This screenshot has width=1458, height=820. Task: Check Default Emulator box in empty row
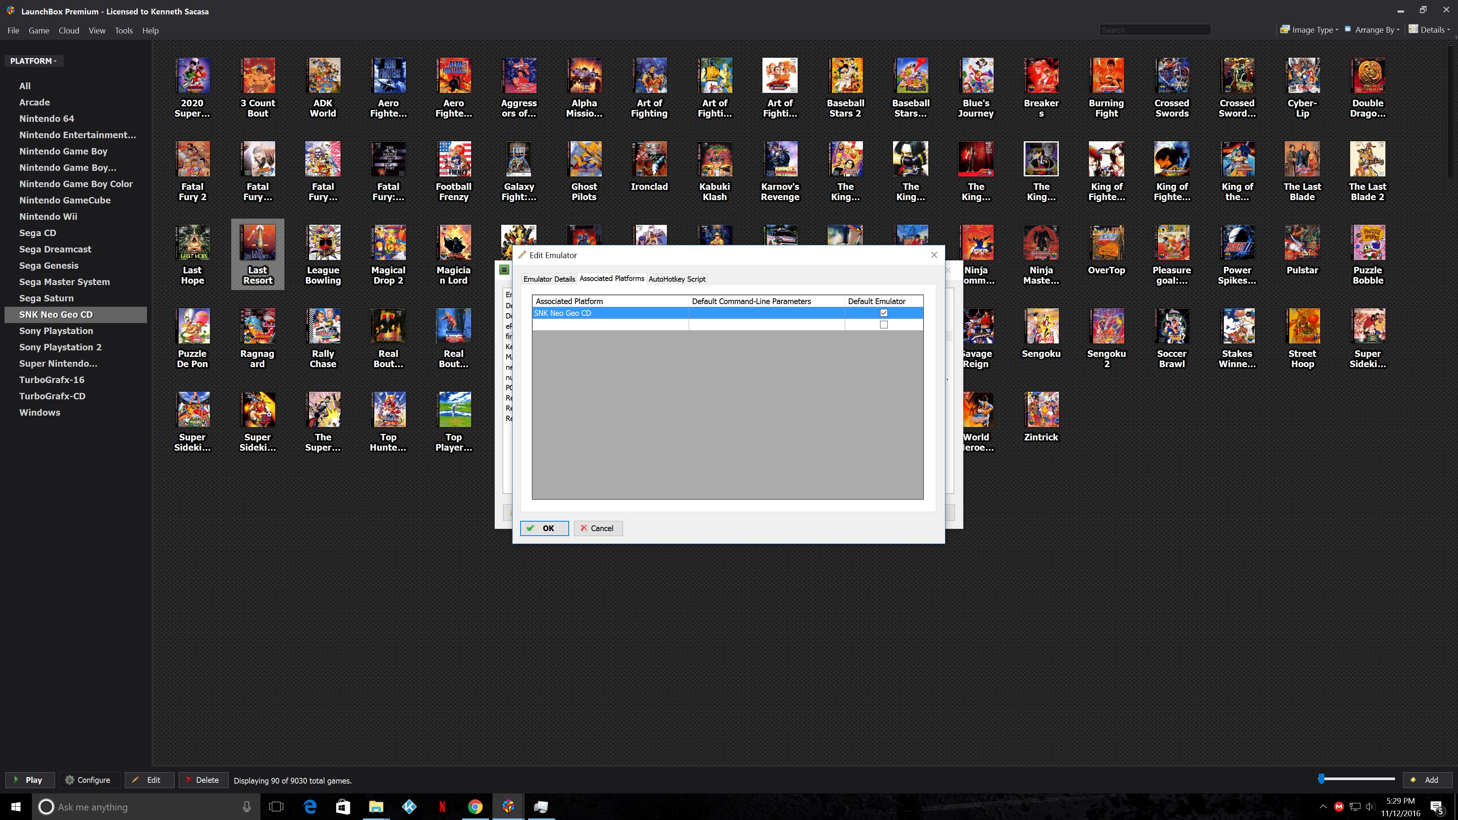[884, 325]
